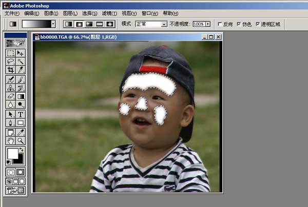Select the Paintbrush tool
The width and height of the screenshot is (308, 207).
click(21, 79)
